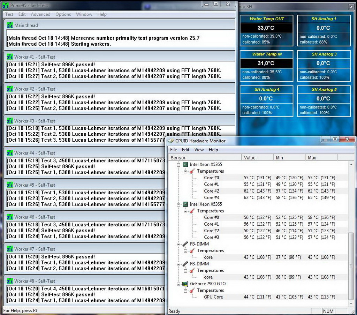Collapse the lower Intel Xeon X5365 node
This screenshot has width=357, height=315.
click(179, 204)
